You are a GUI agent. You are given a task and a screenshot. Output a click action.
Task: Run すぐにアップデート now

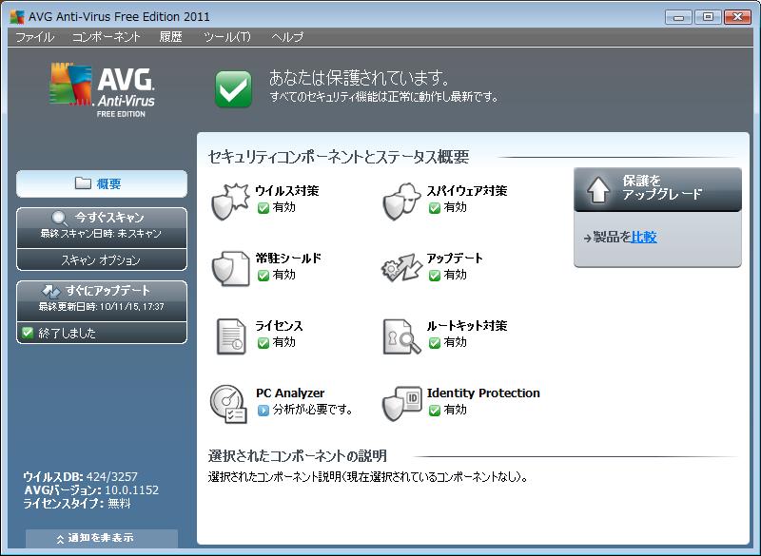pyautogui.click(x=102, y=300)
